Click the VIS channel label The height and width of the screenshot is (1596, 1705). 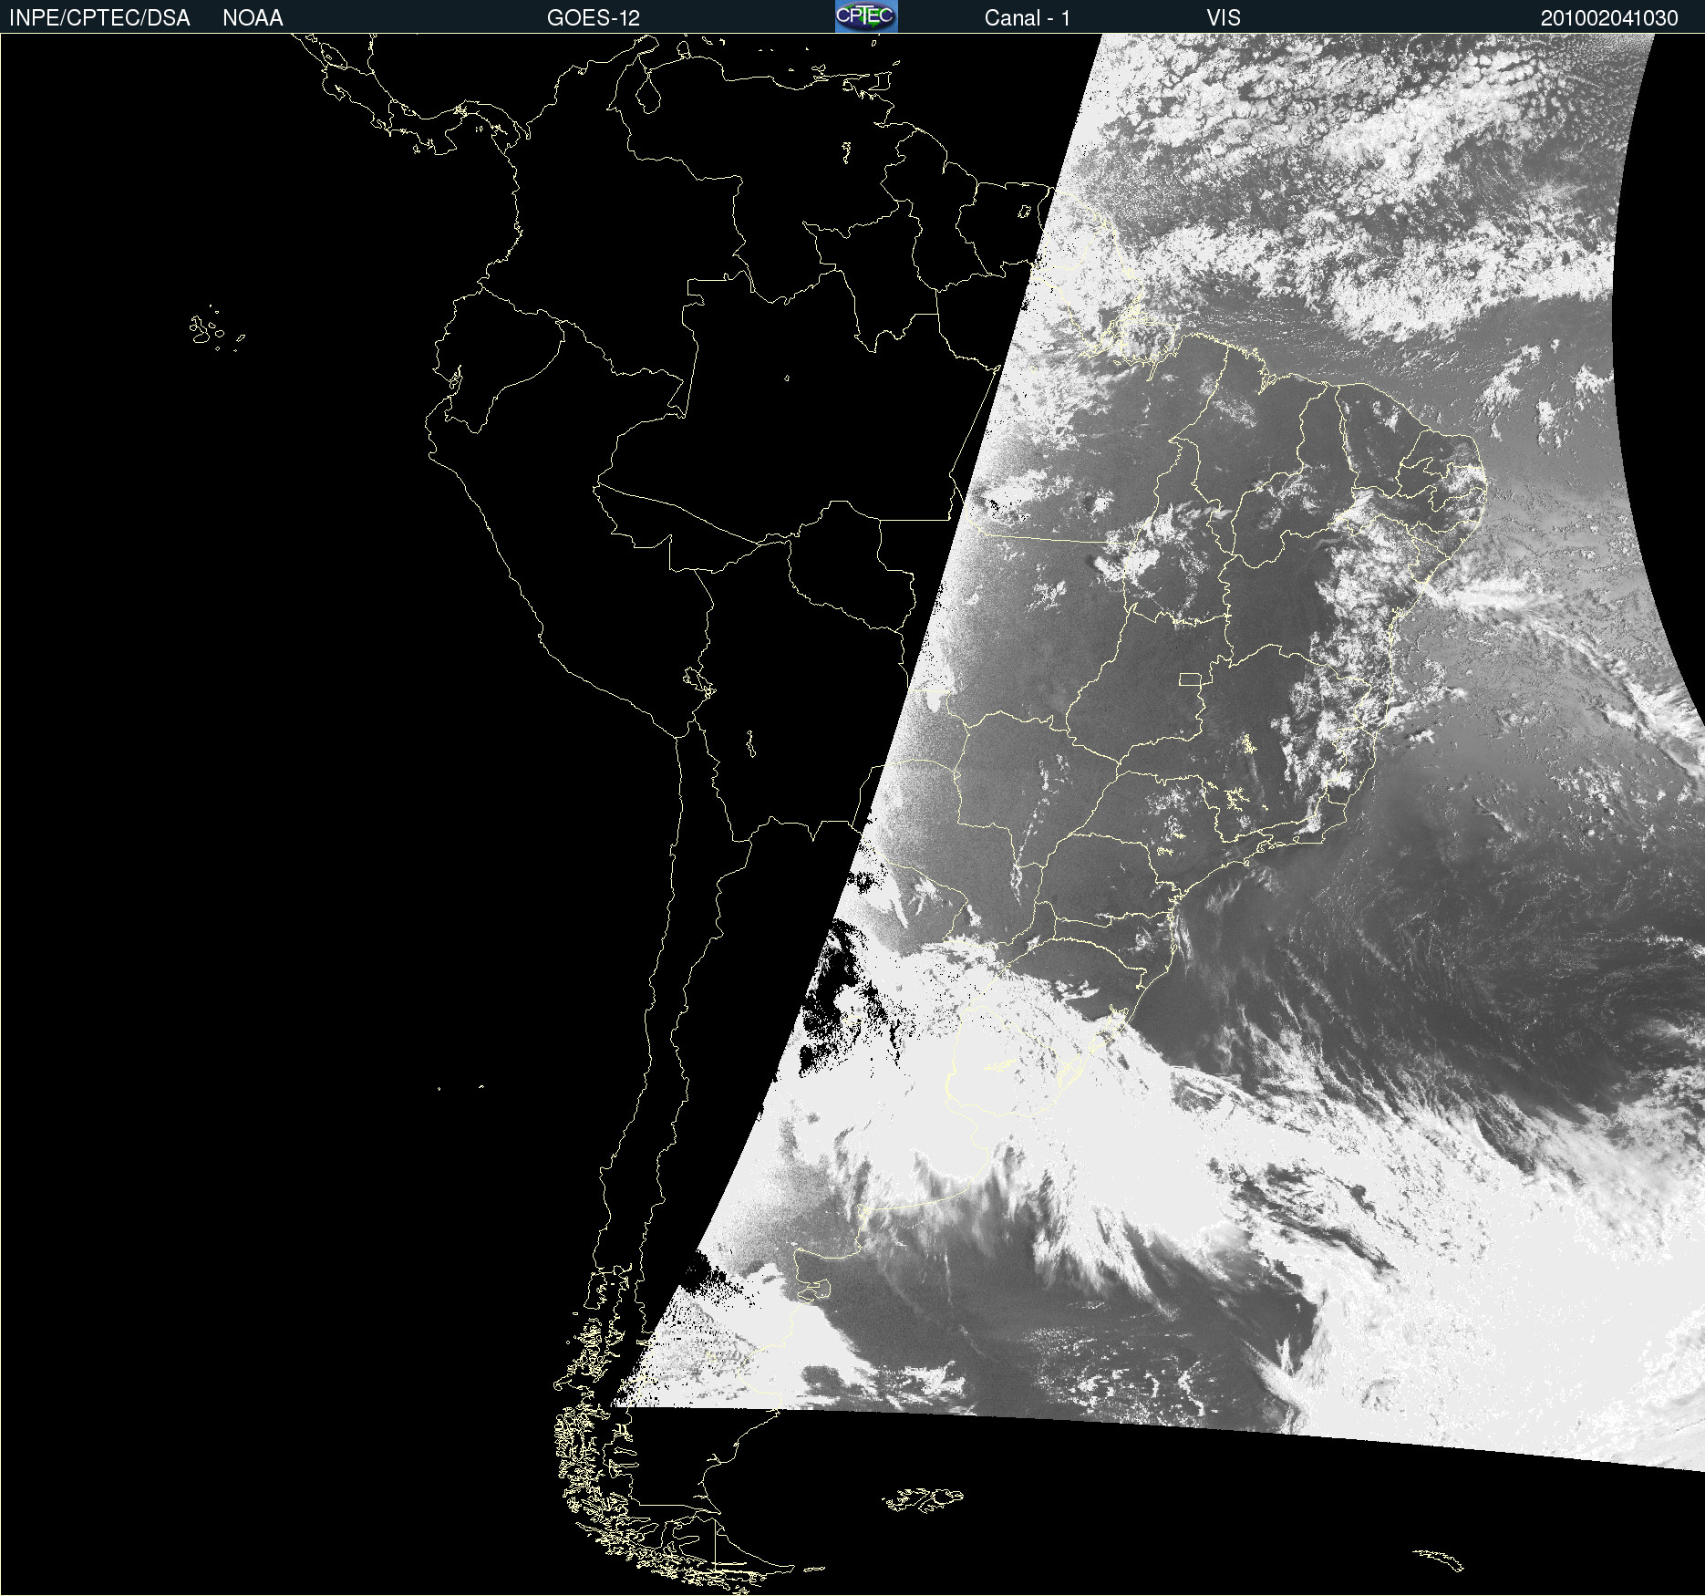pyautogui.click(x=1224, y=18)
